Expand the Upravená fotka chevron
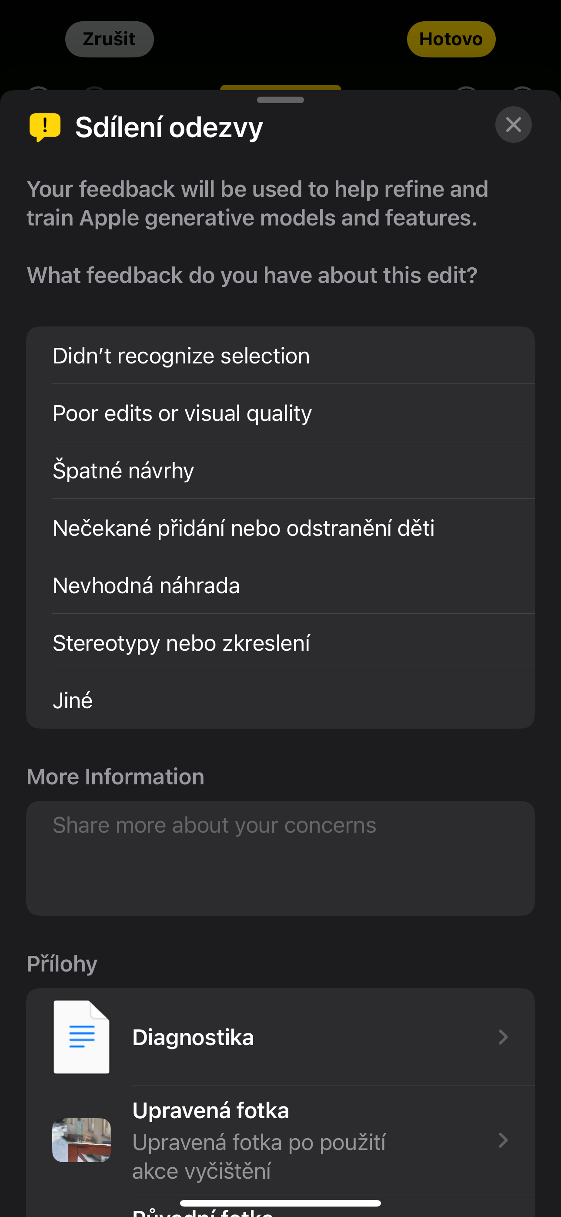This screenshot has height=1217, width=561. (503, 1140)
